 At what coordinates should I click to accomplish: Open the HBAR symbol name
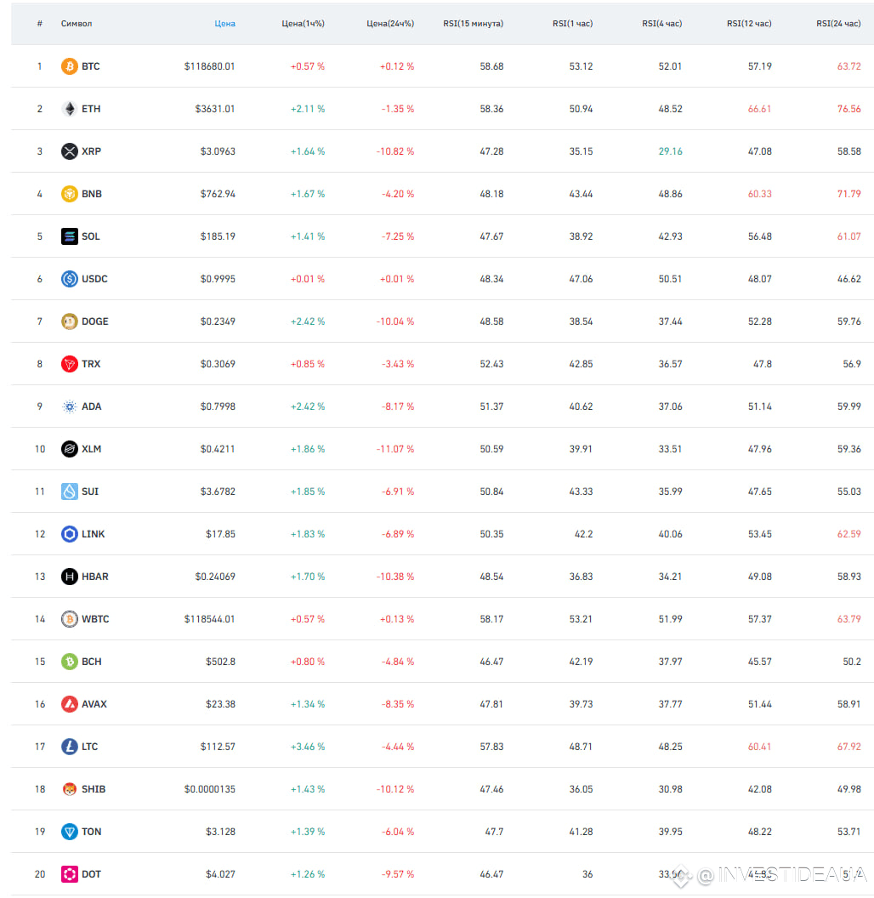click(x=94, y=577)
